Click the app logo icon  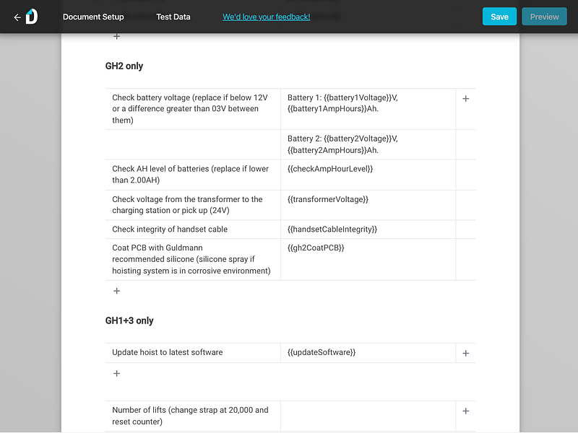32,17
